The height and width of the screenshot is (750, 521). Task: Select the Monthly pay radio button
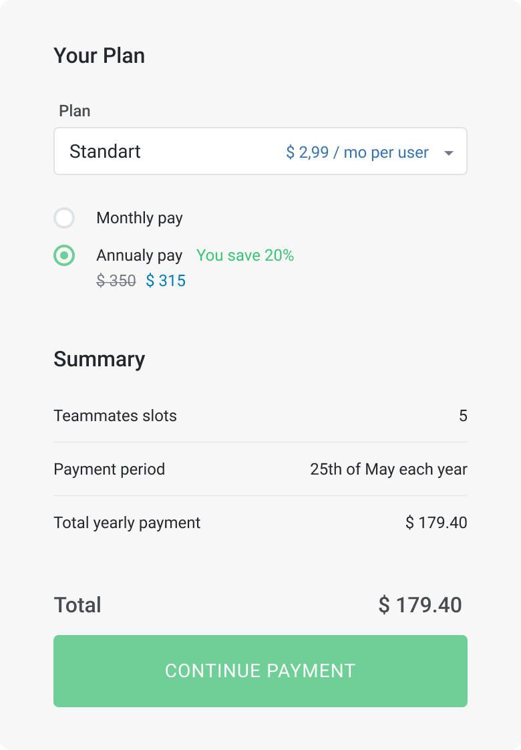pyautogui.click(x=64, y=218)
